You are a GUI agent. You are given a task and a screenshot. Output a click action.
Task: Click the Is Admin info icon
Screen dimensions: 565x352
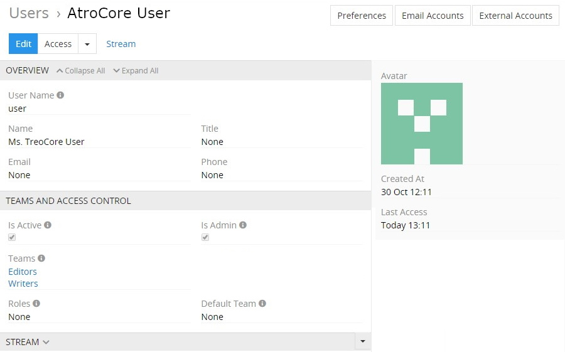pos(243,225)
